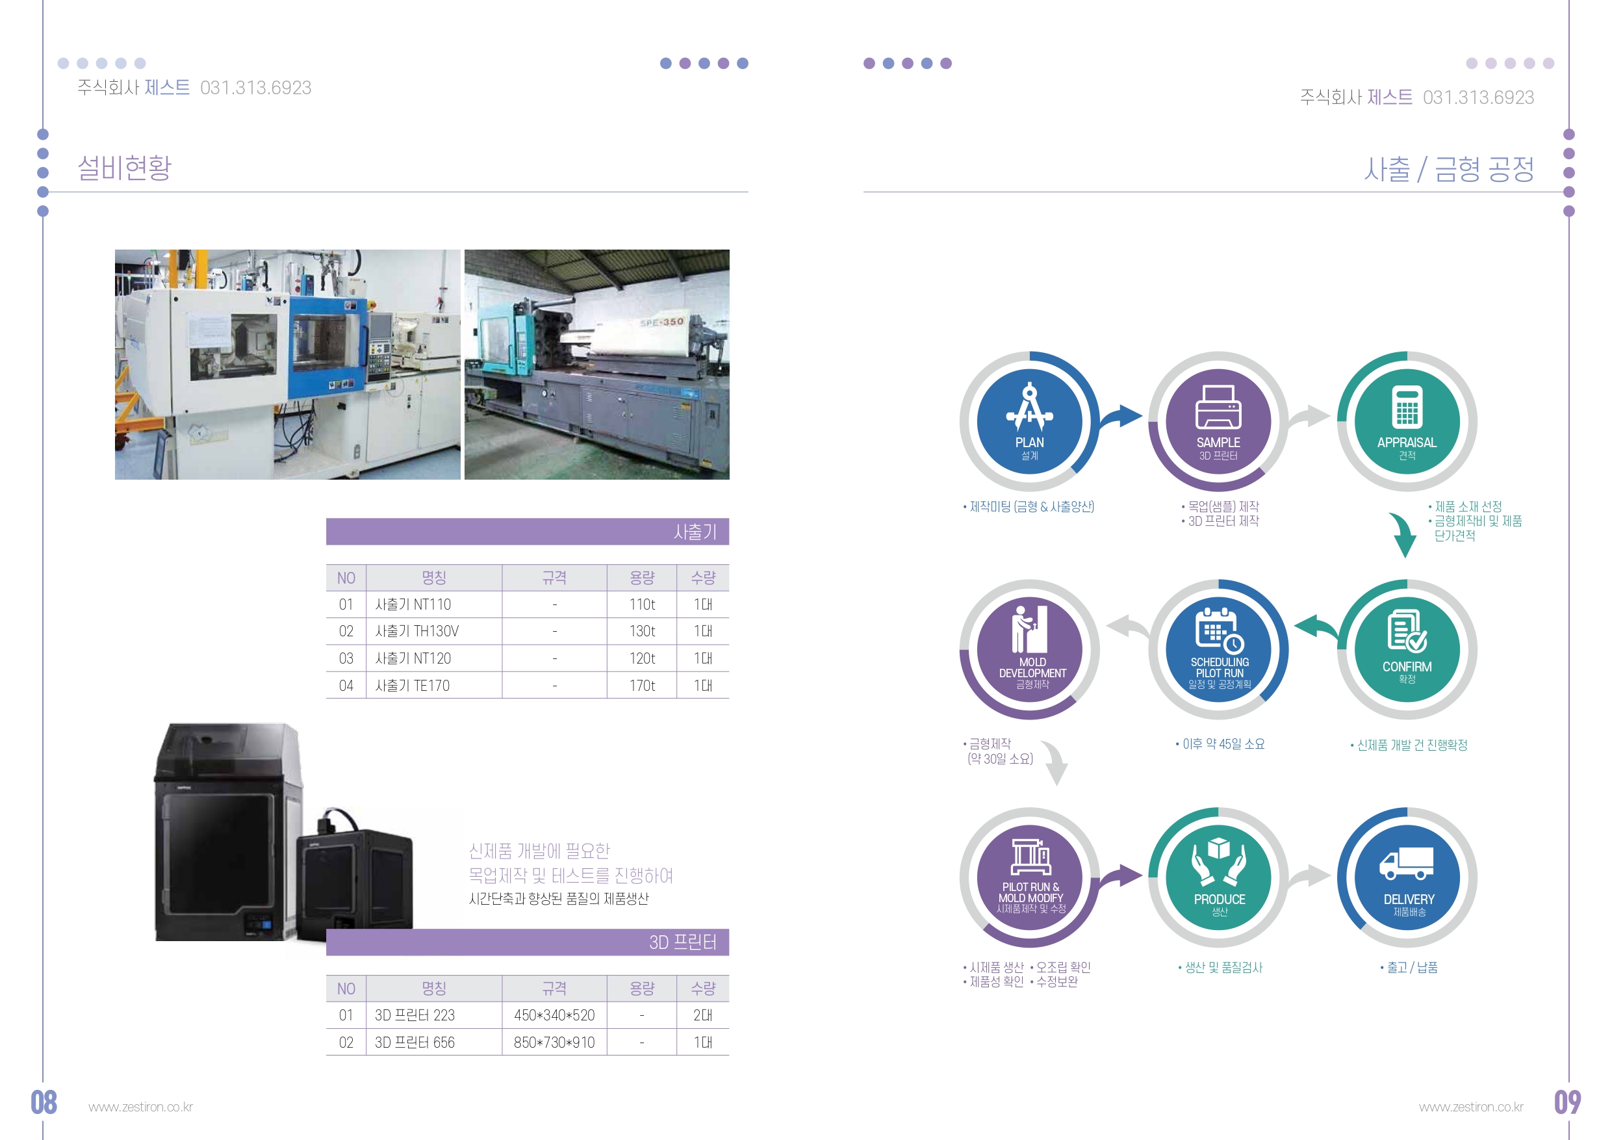Click the PILOT RUN & MOLD MODIFY icon
The height and width of the screenshot is (1140, 1612).
1030,857
